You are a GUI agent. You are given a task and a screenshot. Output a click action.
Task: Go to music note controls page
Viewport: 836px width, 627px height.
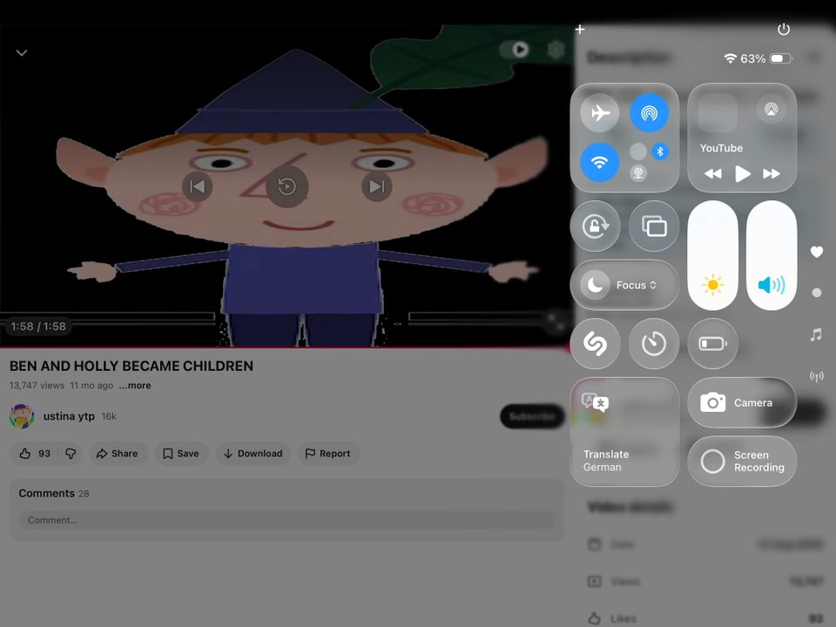(816, 334)
